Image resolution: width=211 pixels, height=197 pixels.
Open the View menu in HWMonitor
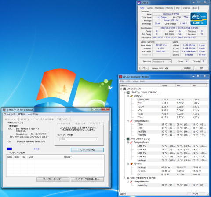[x=135, y=81]
